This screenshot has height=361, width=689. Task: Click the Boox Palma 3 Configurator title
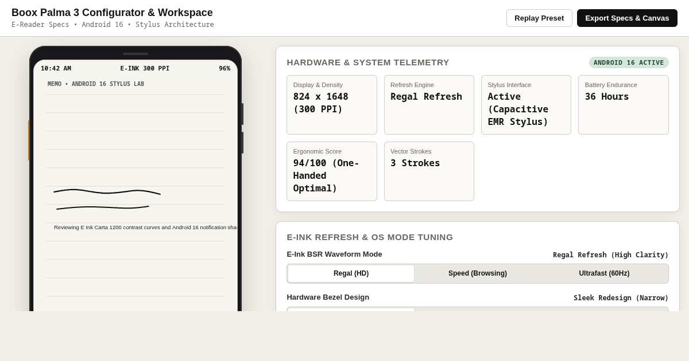pyautogui.click(x=112, y=13)
